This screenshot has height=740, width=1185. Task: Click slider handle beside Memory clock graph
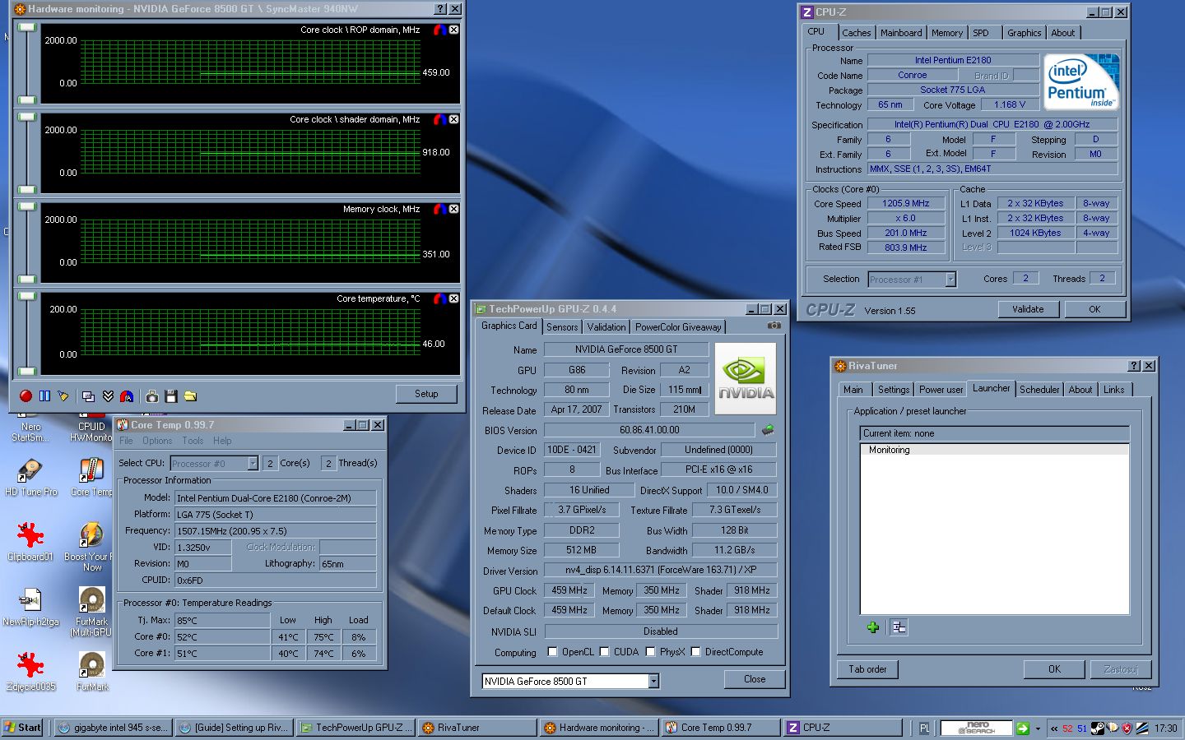coord(27,206)
